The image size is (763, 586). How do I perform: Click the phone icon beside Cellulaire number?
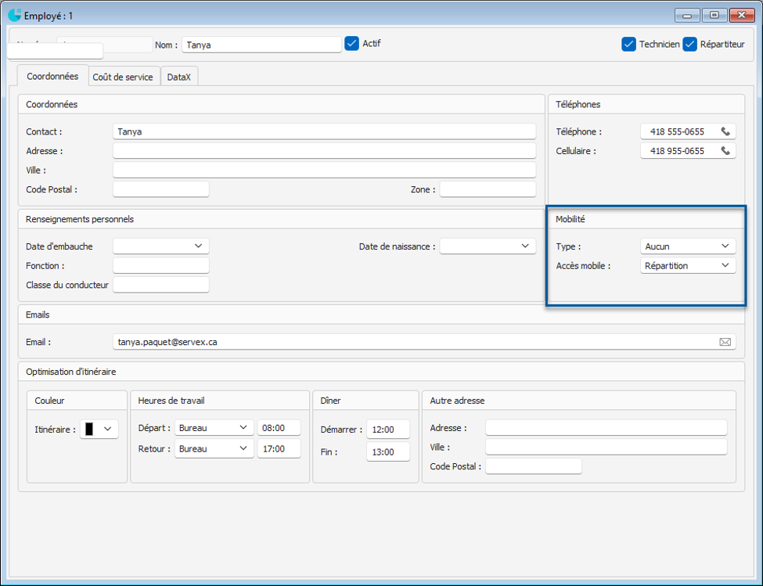point(725,151)
